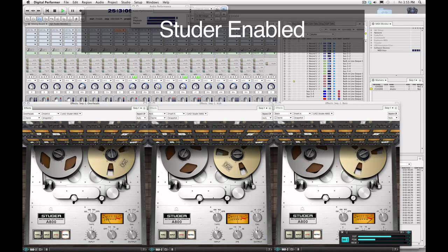Click the UAD-2 button in the DSP meter
The image size is (448, 252).
345,240
